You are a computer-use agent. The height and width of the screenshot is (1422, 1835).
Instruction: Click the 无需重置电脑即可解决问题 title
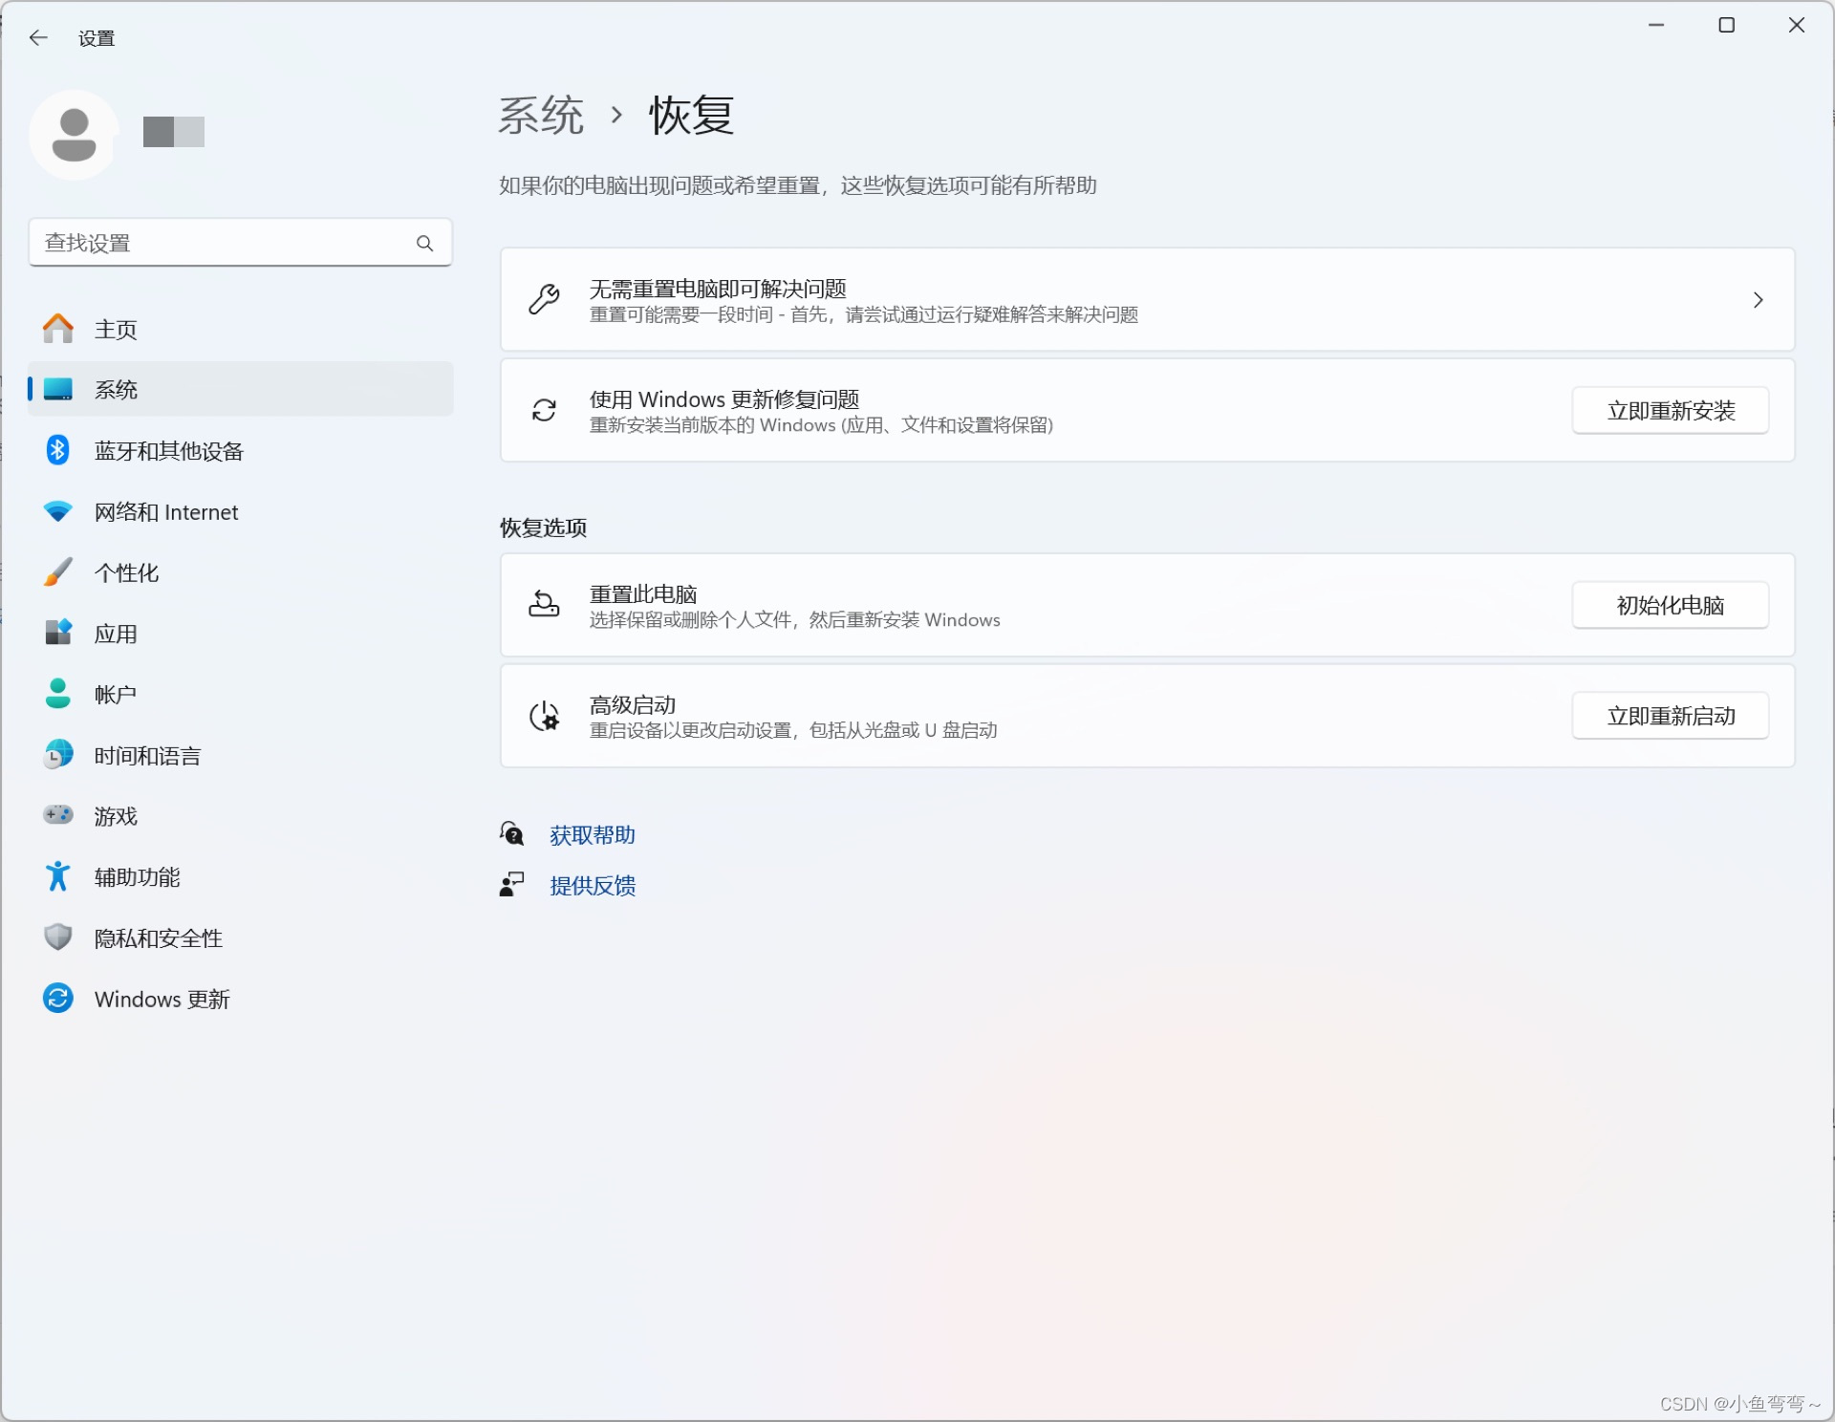[x=718, y=289]
